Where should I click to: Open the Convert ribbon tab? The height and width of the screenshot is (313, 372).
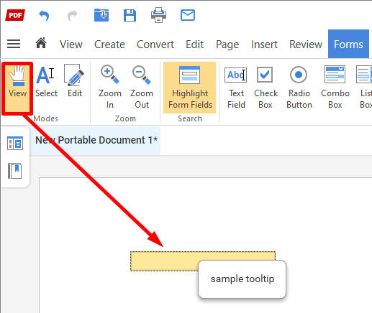[x=155, y=45]
